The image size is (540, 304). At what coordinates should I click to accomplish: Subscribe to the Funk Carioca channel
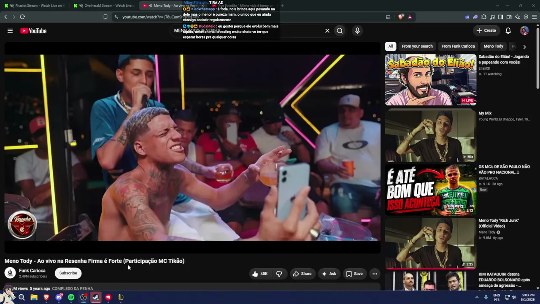(68, 273)
